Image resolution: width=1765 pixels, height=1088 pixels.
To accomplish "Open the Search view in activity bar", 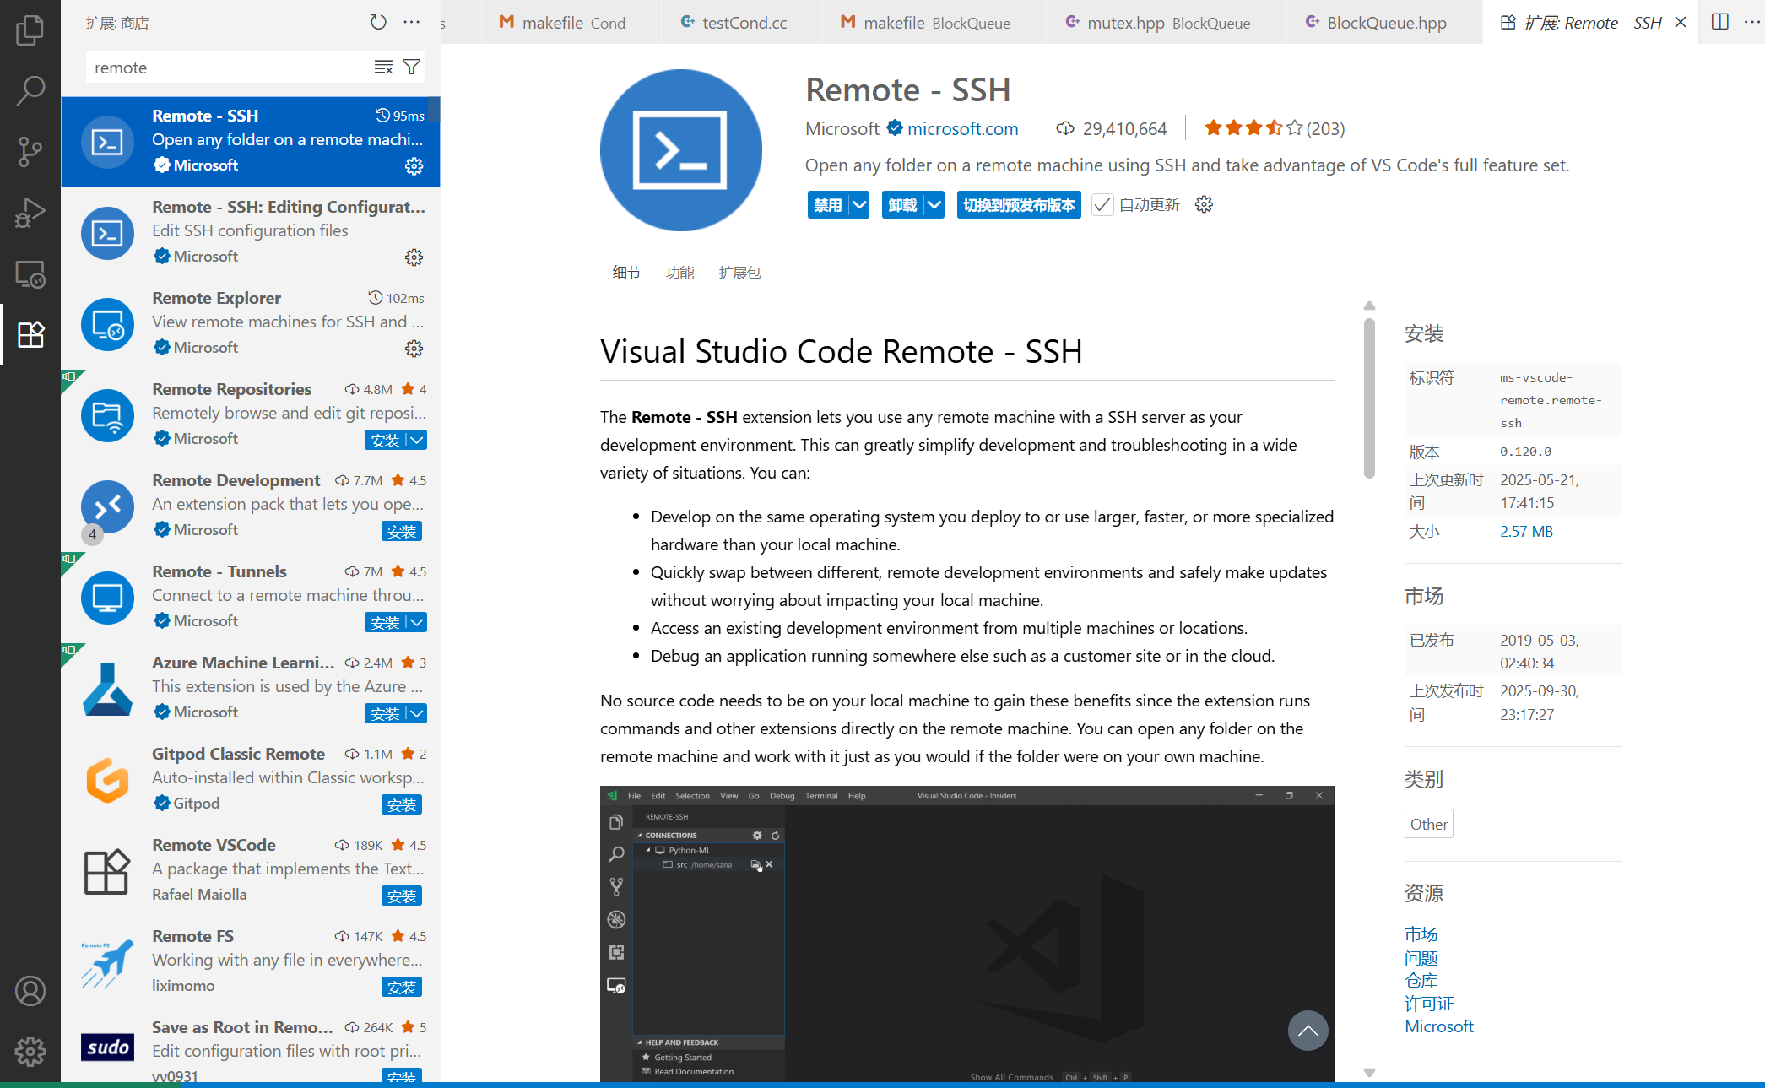I will coord(30,91).
